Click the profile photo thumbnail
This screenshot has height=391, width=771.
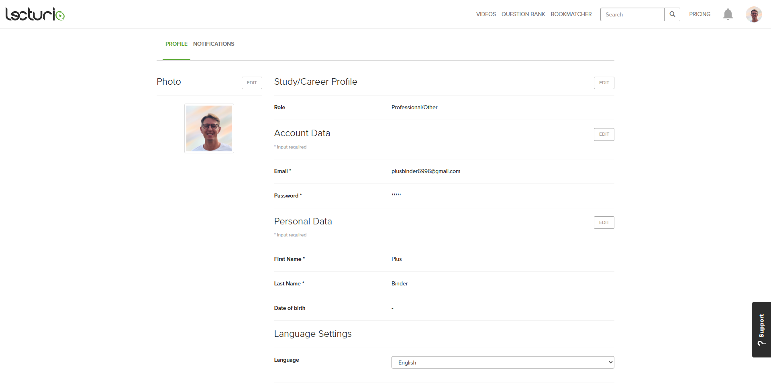209,128
